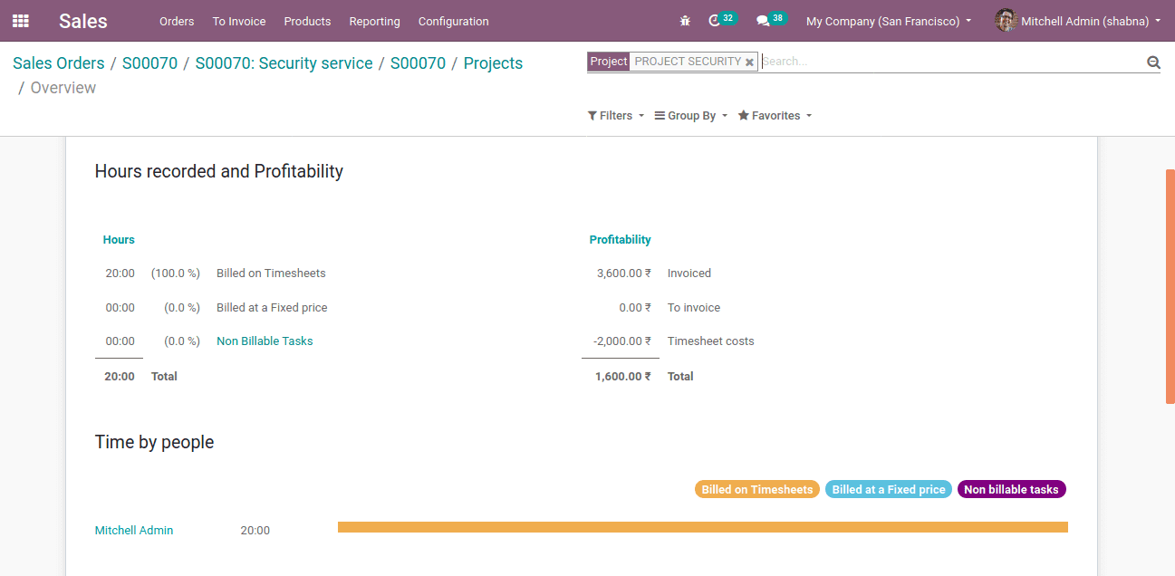This screenshot has height=576, width=1175.
Task: Click the Profitability column heading
Action: pyautogui.click(x=620, y=240)
